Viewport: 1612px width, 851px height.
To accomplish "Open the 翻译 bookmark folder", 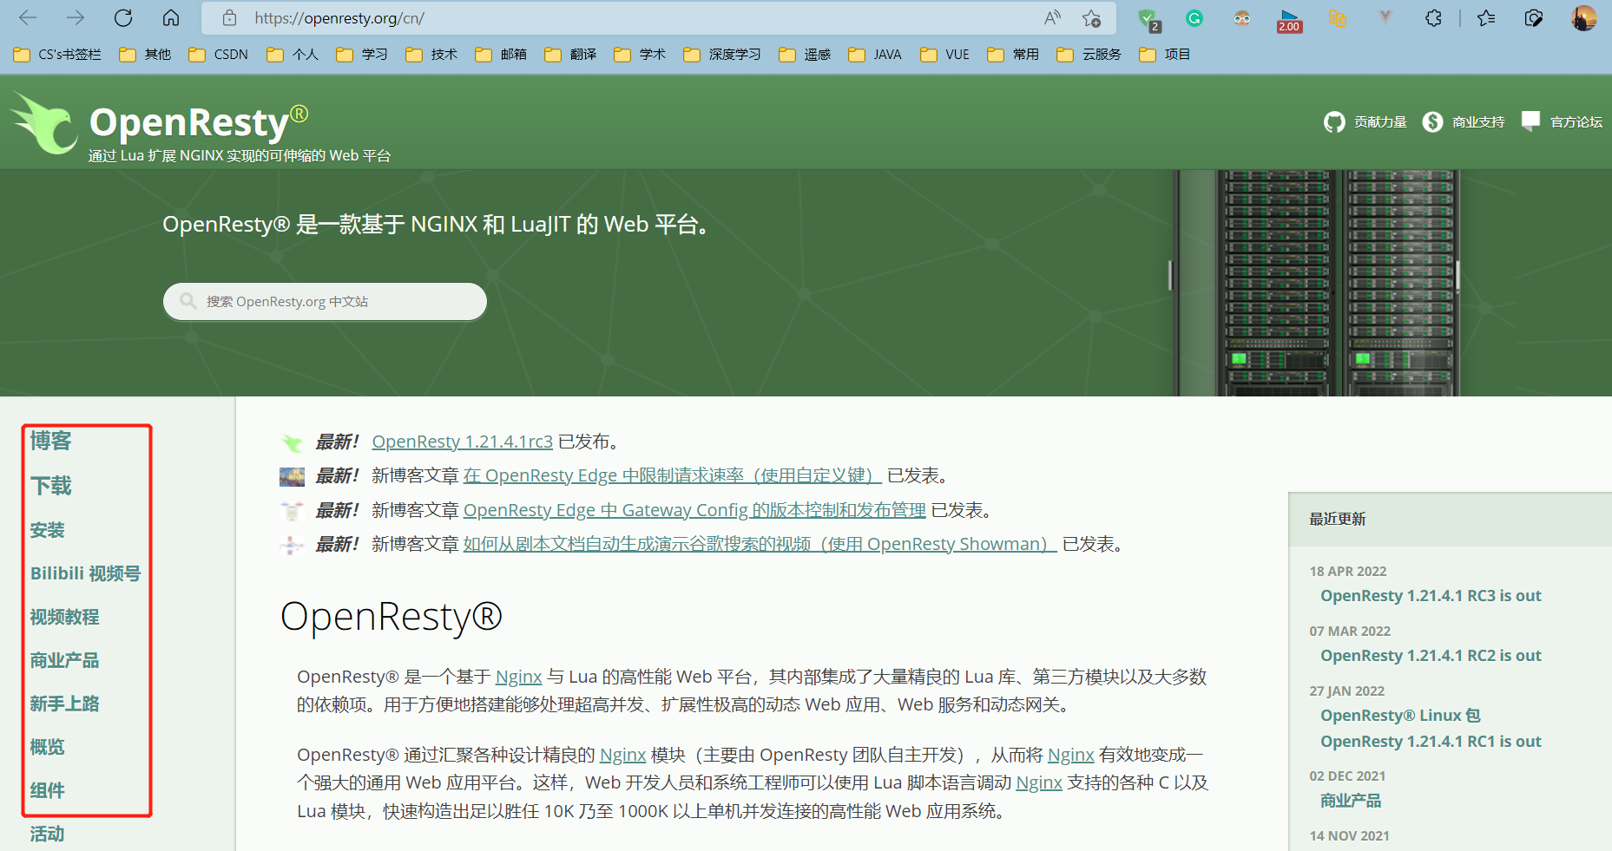I will (570, 55).
